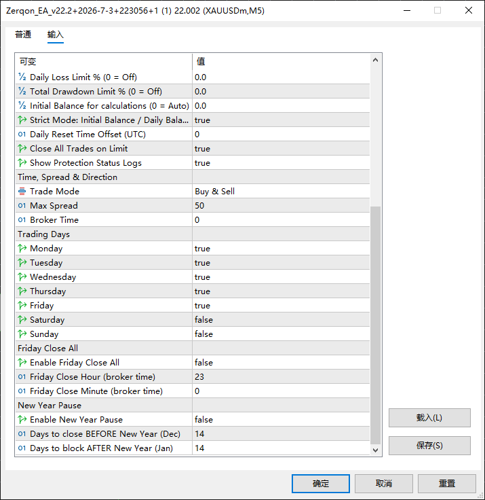The height and width of the screenshot is (500, 485).
Task: Click the enum icon beside Trade Mode
Action: click(22, 192)
